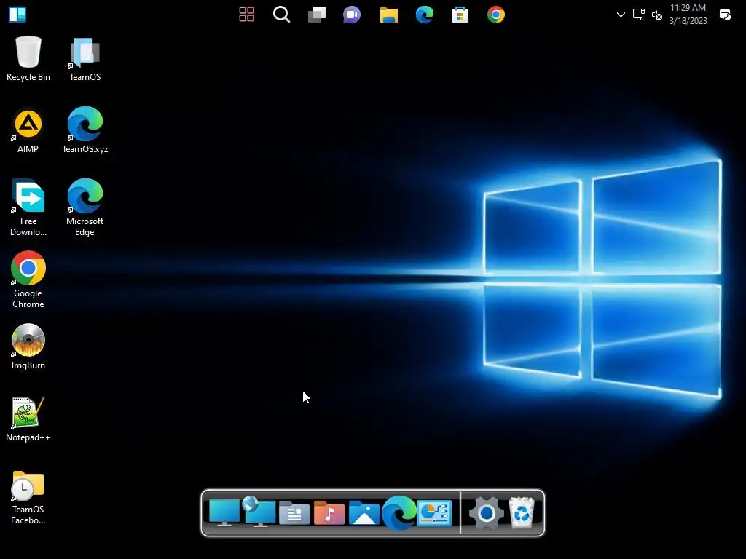
Task: Launch Edge from the top taskbar
Action: 425,15
